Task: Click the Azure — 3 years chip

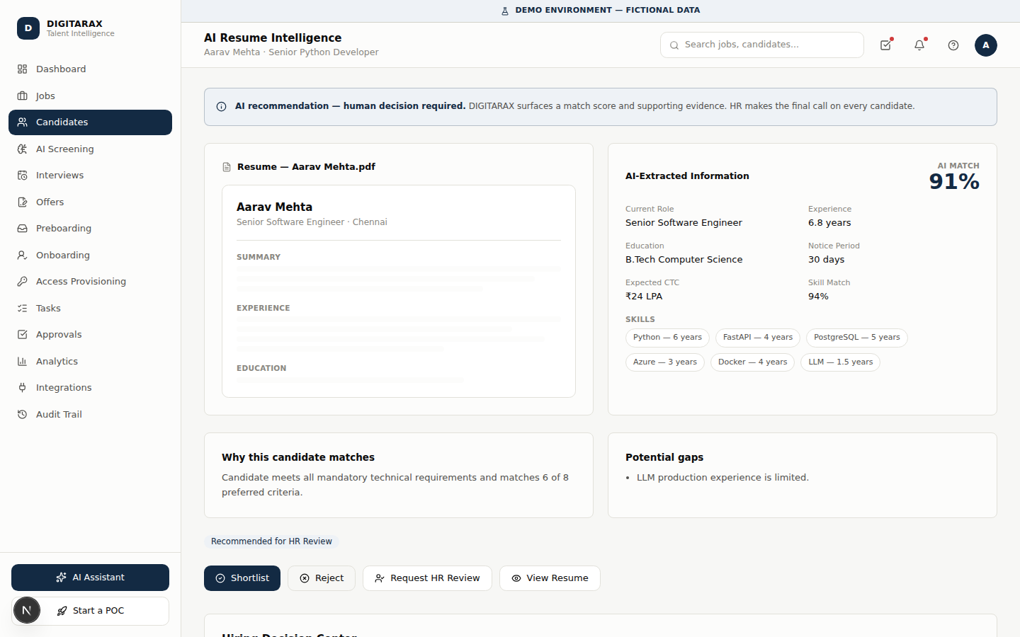Action: click(665, 362)
